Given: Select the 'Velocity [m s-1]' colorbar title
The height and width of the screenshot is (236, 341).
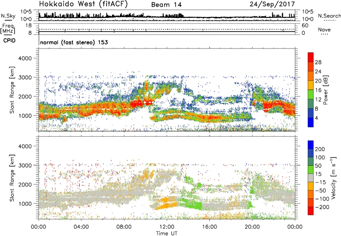Looking at the screenshot, I should tap(333, 178).
